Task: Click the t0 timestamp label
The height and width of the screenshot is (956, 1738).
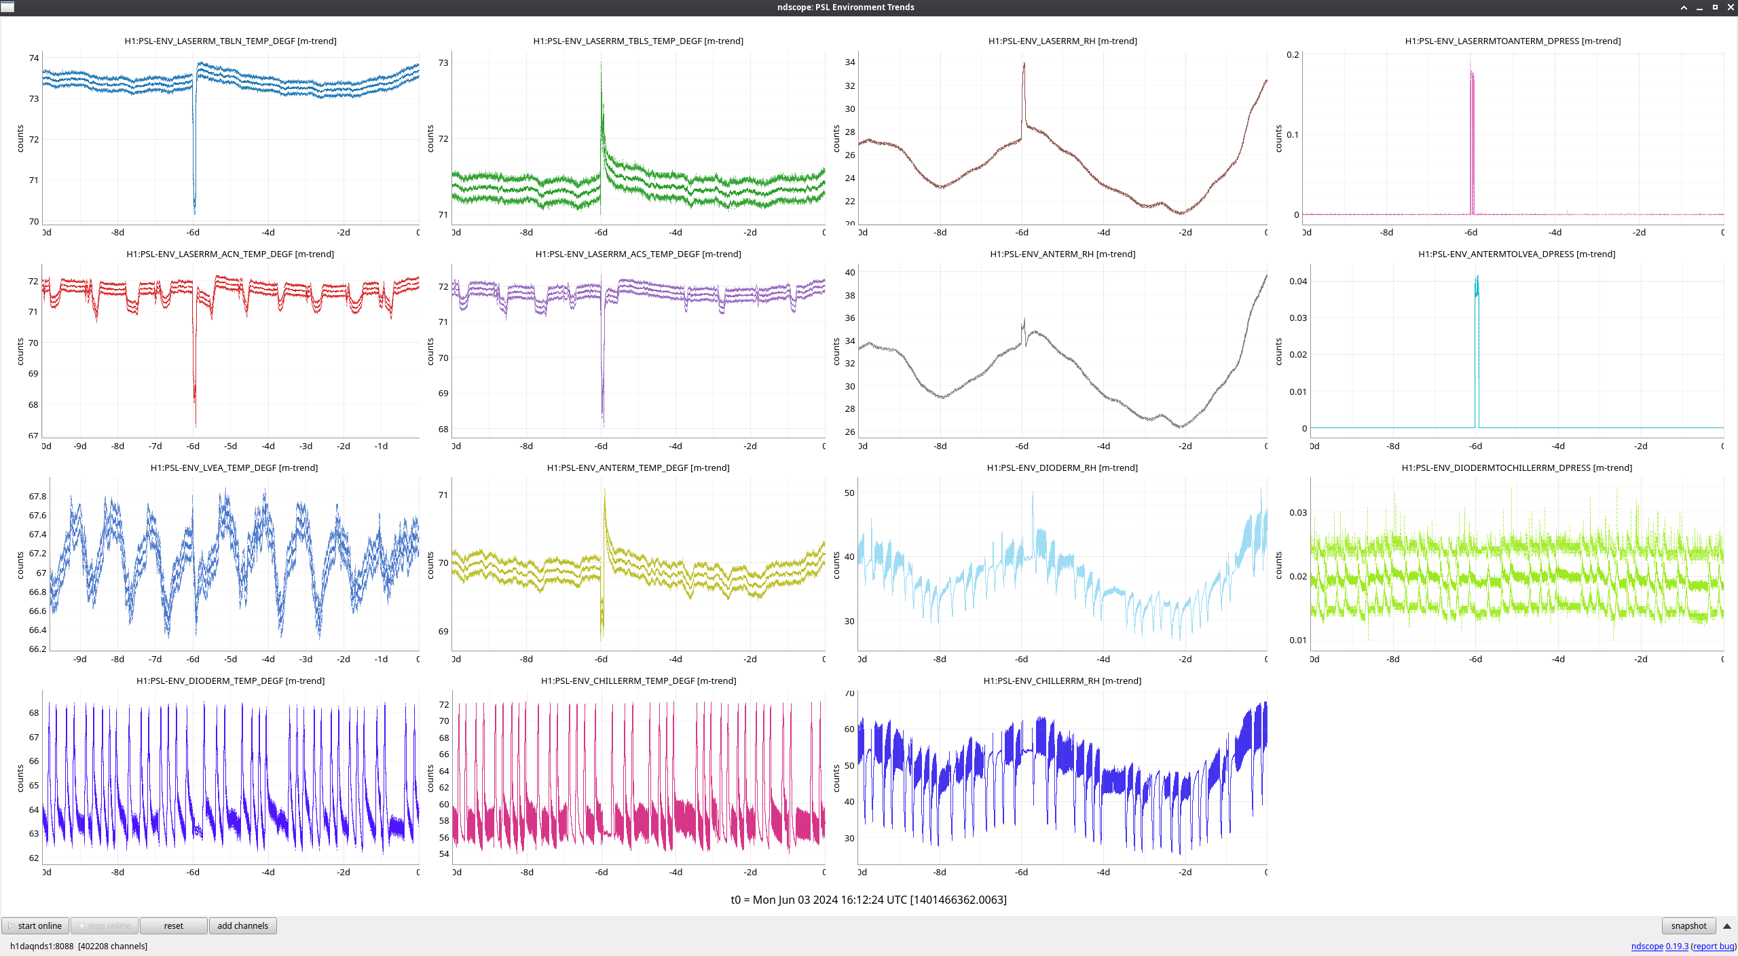Action: (868, 900)
